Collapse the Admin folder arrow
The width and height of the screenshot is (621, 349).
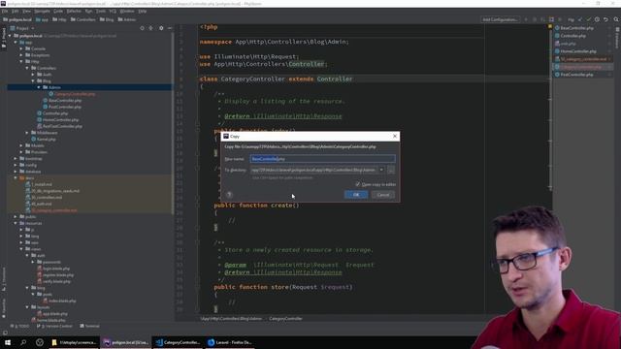coord(39,87)
